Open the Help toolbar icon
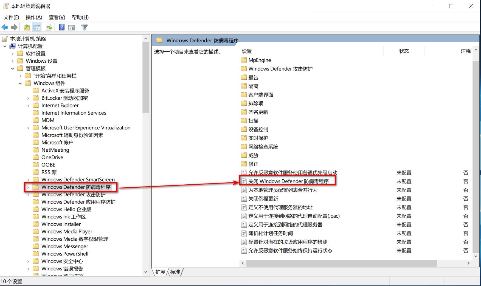481x286 pixels. [62, 27]
